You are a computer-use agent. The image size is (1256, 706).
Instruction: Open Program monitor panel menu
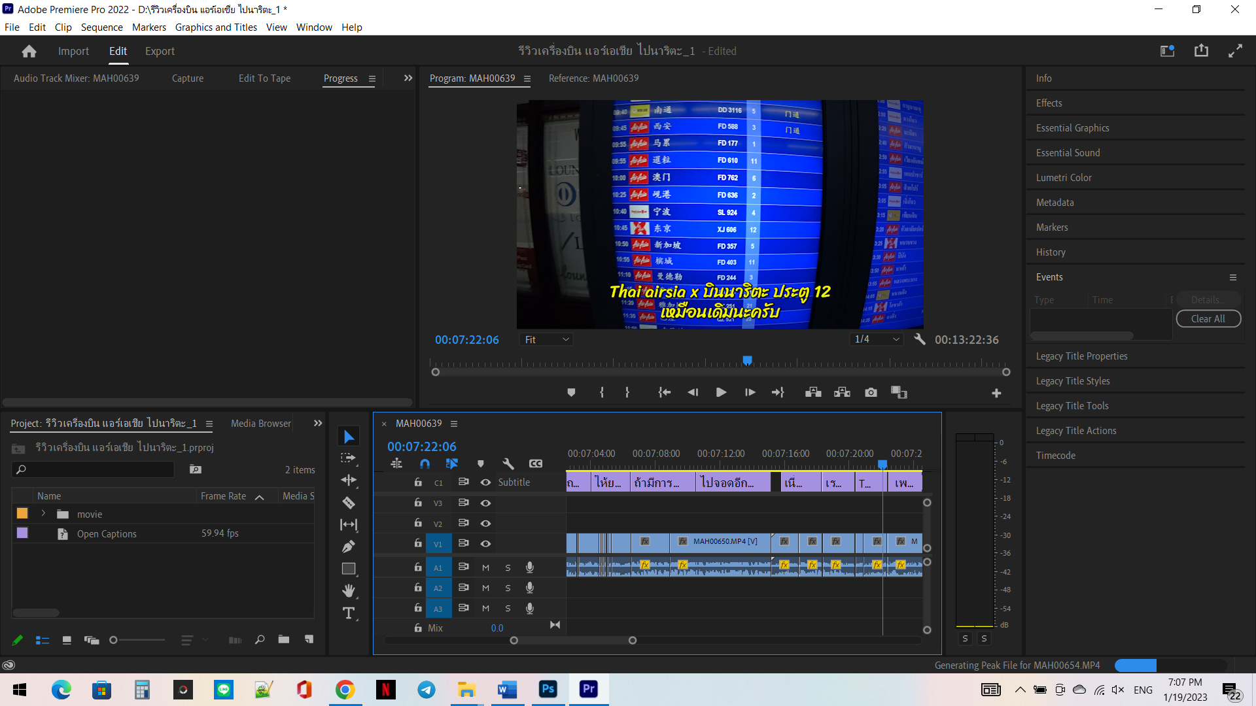tap(527, 78)
